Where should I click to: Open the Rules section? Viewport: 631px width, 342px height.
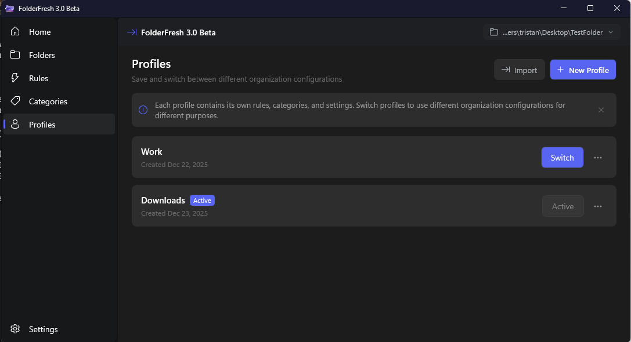(x=59, y=78)
